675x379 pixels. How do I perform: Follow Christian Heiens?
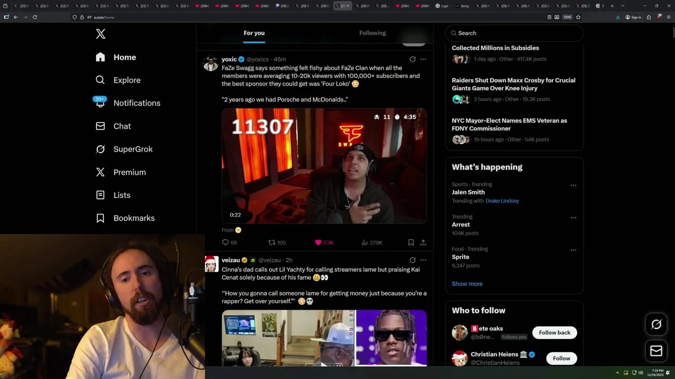tap(561, 358)
